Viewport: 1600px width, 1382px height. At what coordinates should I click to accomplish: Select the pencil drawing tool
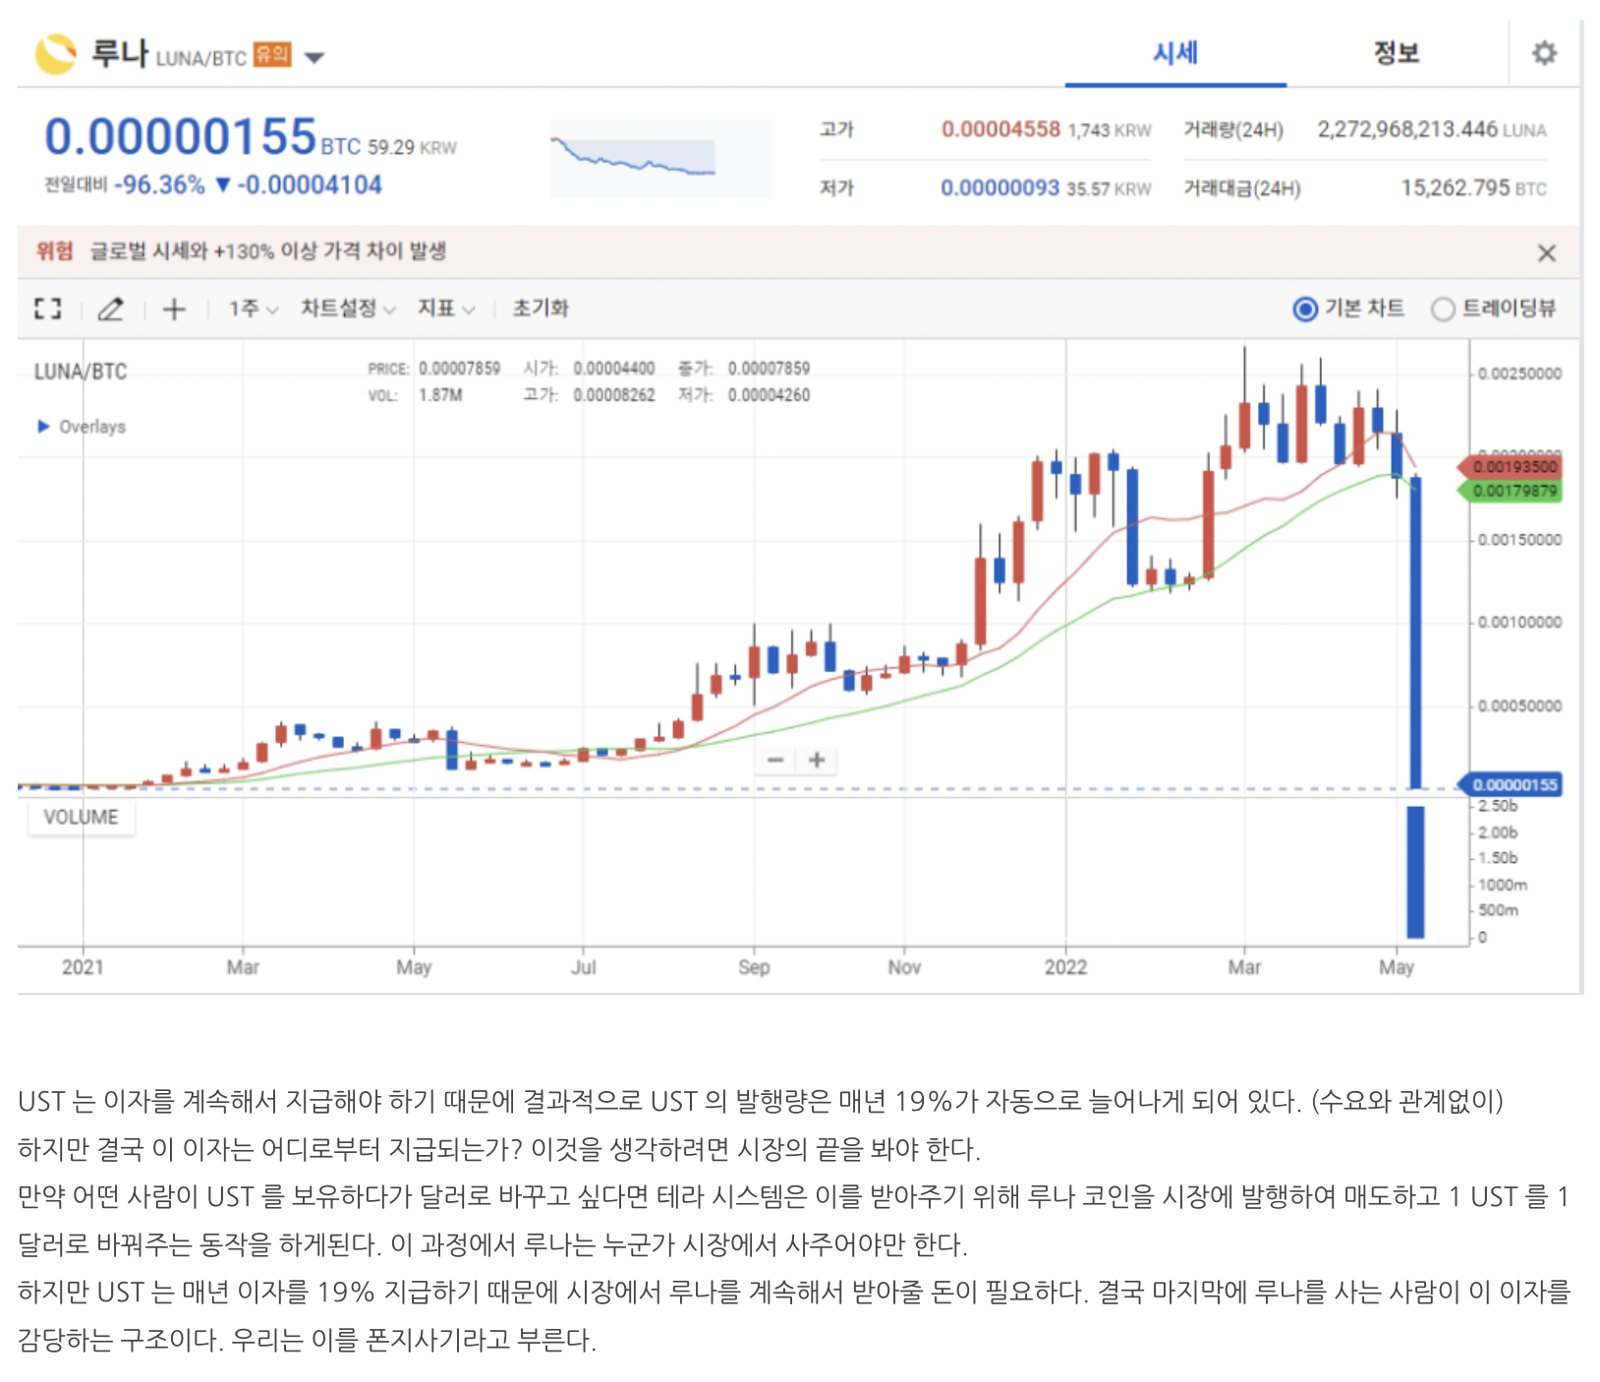[x=111, y=309]
